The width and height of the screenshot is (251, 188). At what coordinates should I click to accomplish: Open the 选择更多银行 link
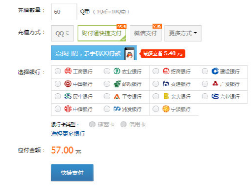tap(68, 134)
